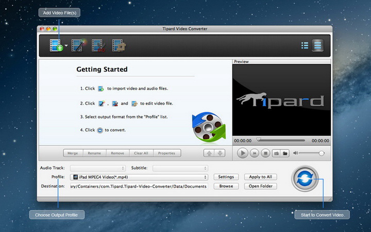Image resolution: width=371 pixels, height=232 pixels.
Task: Click the Destination path field
Action: [139, 186]
